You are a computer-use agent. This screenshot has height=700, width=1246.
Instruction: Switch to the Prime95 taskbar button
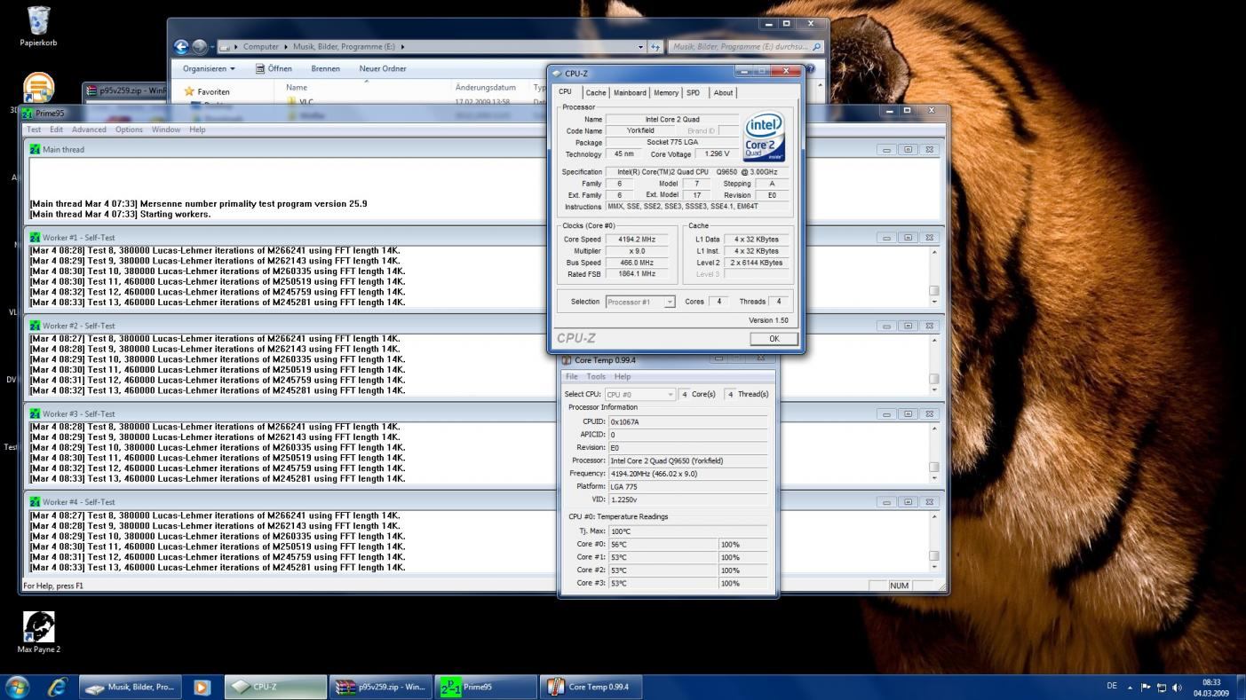[x=487, y=687]
